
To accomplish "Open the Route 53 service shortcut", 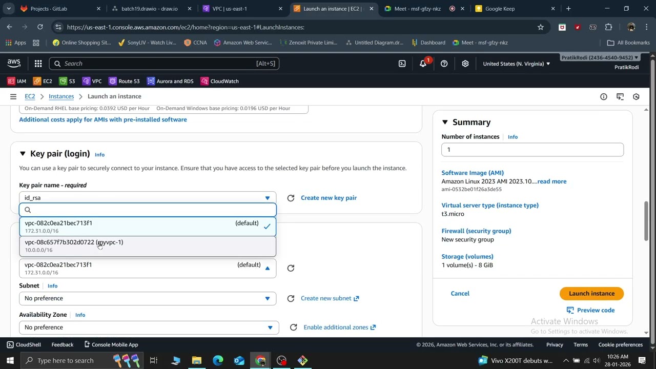I will (x=124, y=81).
